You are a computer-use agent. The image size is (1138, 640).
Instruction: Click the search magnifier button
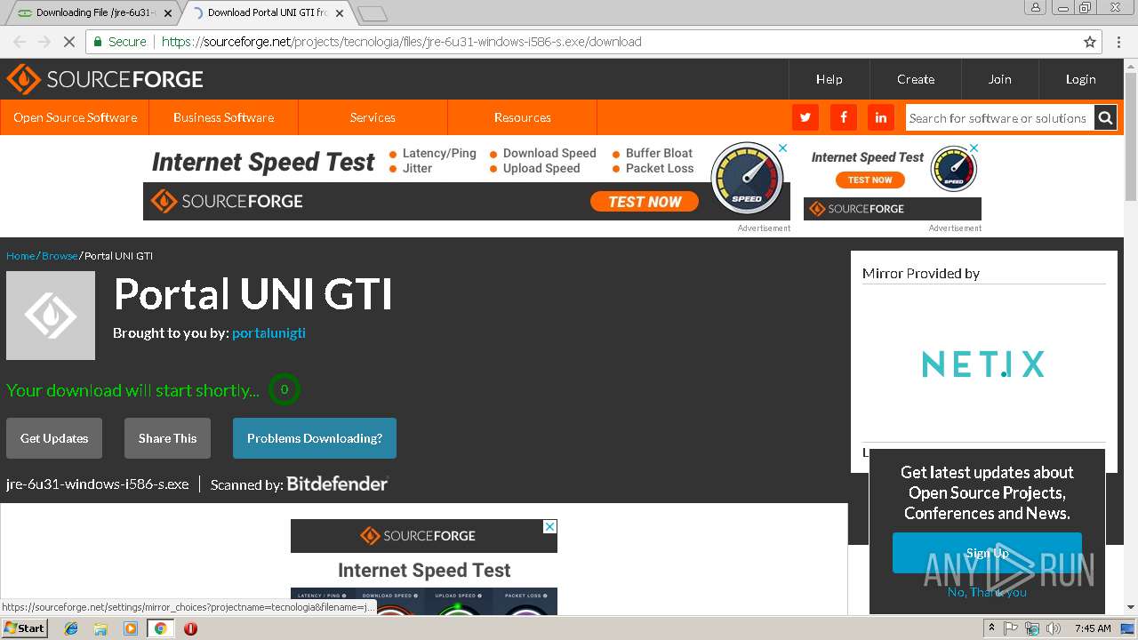tap(1105, 117)
